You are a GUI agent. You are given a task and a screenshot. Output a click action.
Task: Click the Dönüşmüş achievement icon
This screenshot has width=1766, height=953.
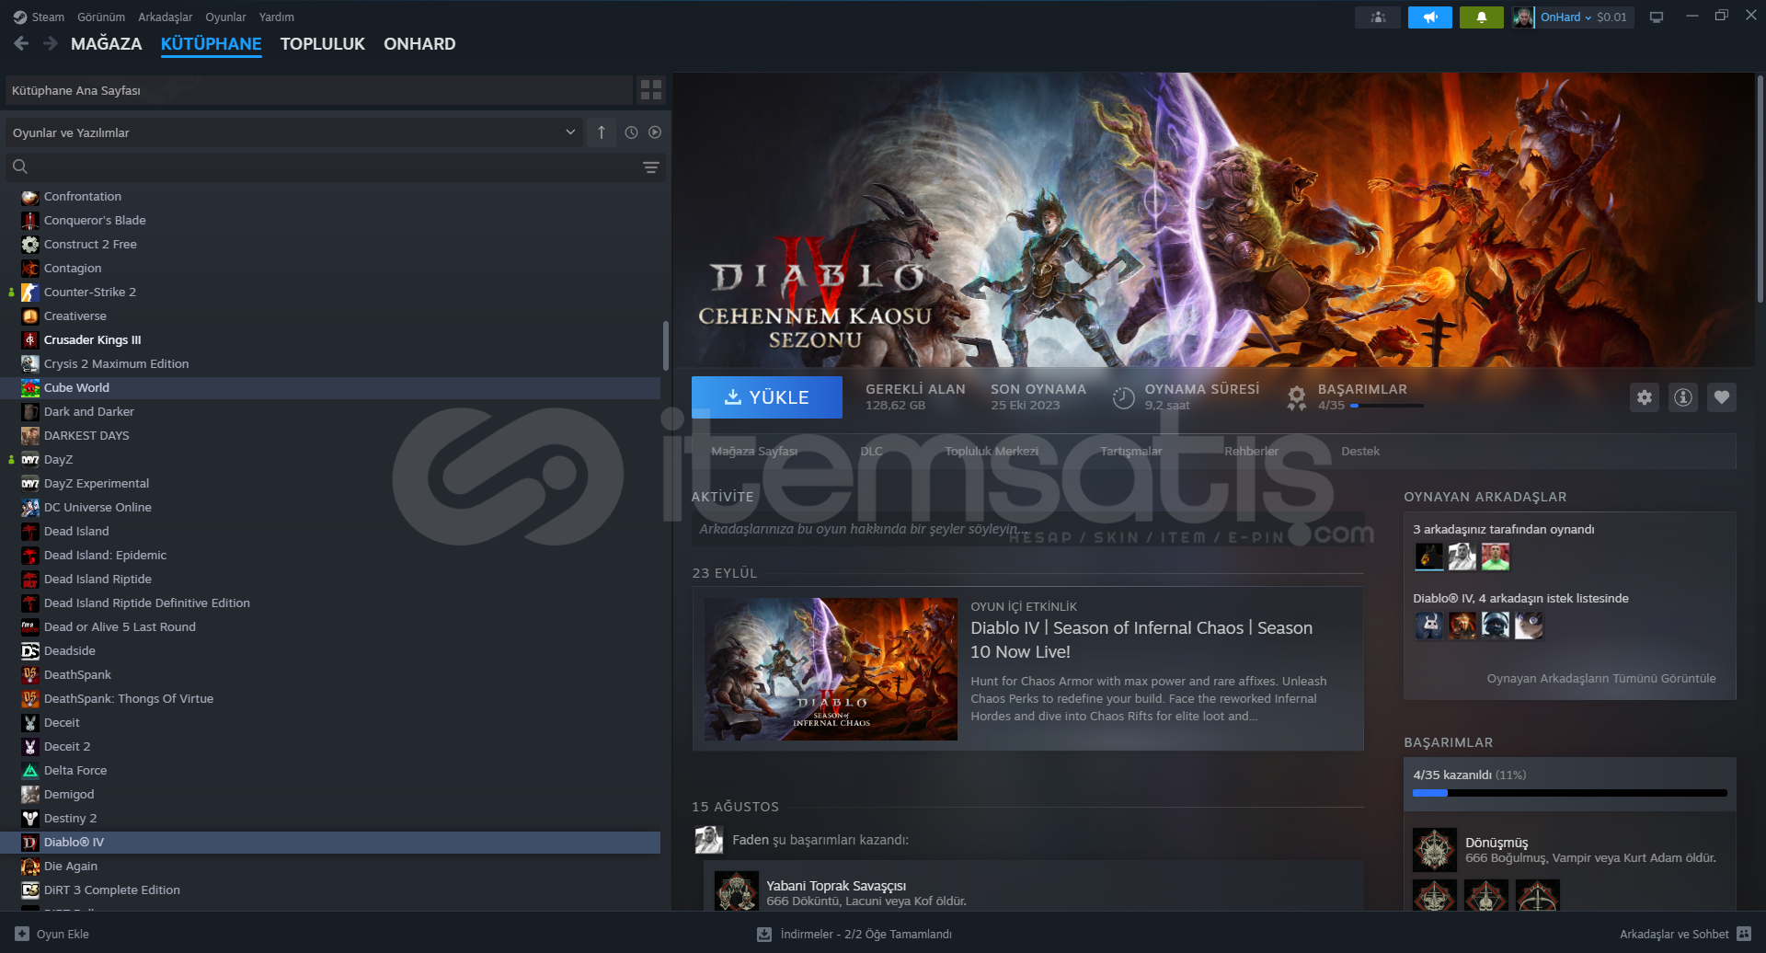pyautogui.click(x=1435, y=850)
